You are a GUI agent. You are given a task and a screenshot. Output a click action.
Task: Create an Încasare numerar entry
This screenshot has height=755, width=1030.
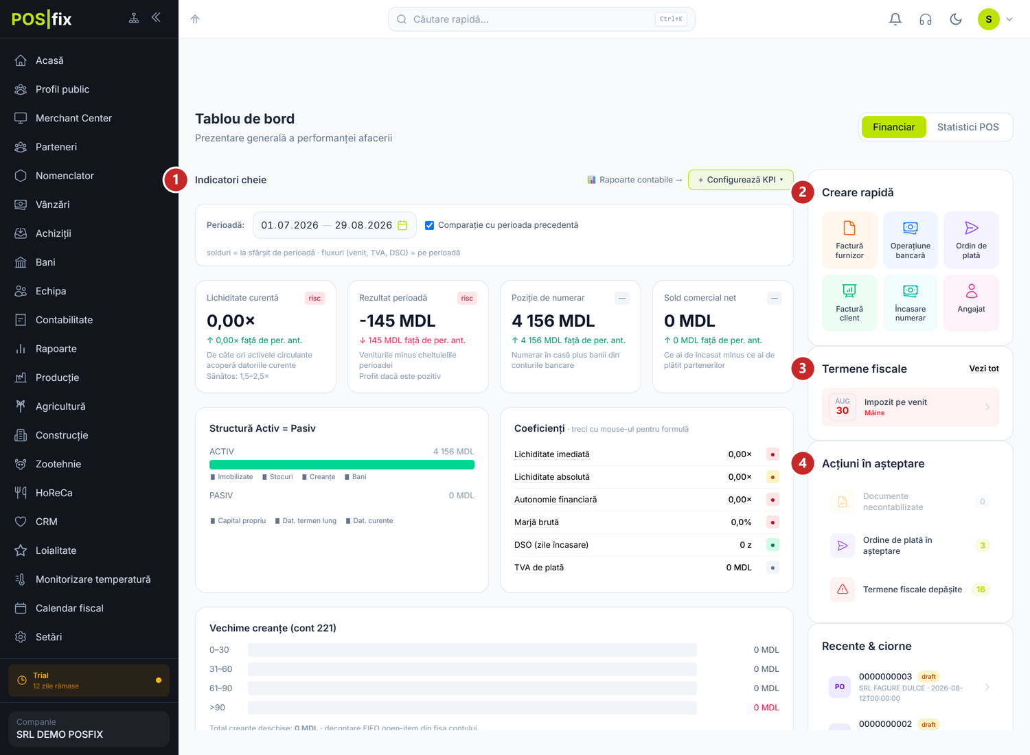point(911,303)
